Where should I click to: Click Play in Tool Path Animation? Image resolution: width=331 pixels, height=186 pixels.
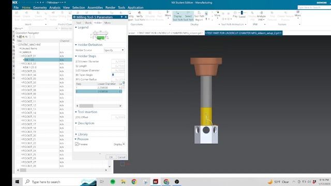click(235, 14)
